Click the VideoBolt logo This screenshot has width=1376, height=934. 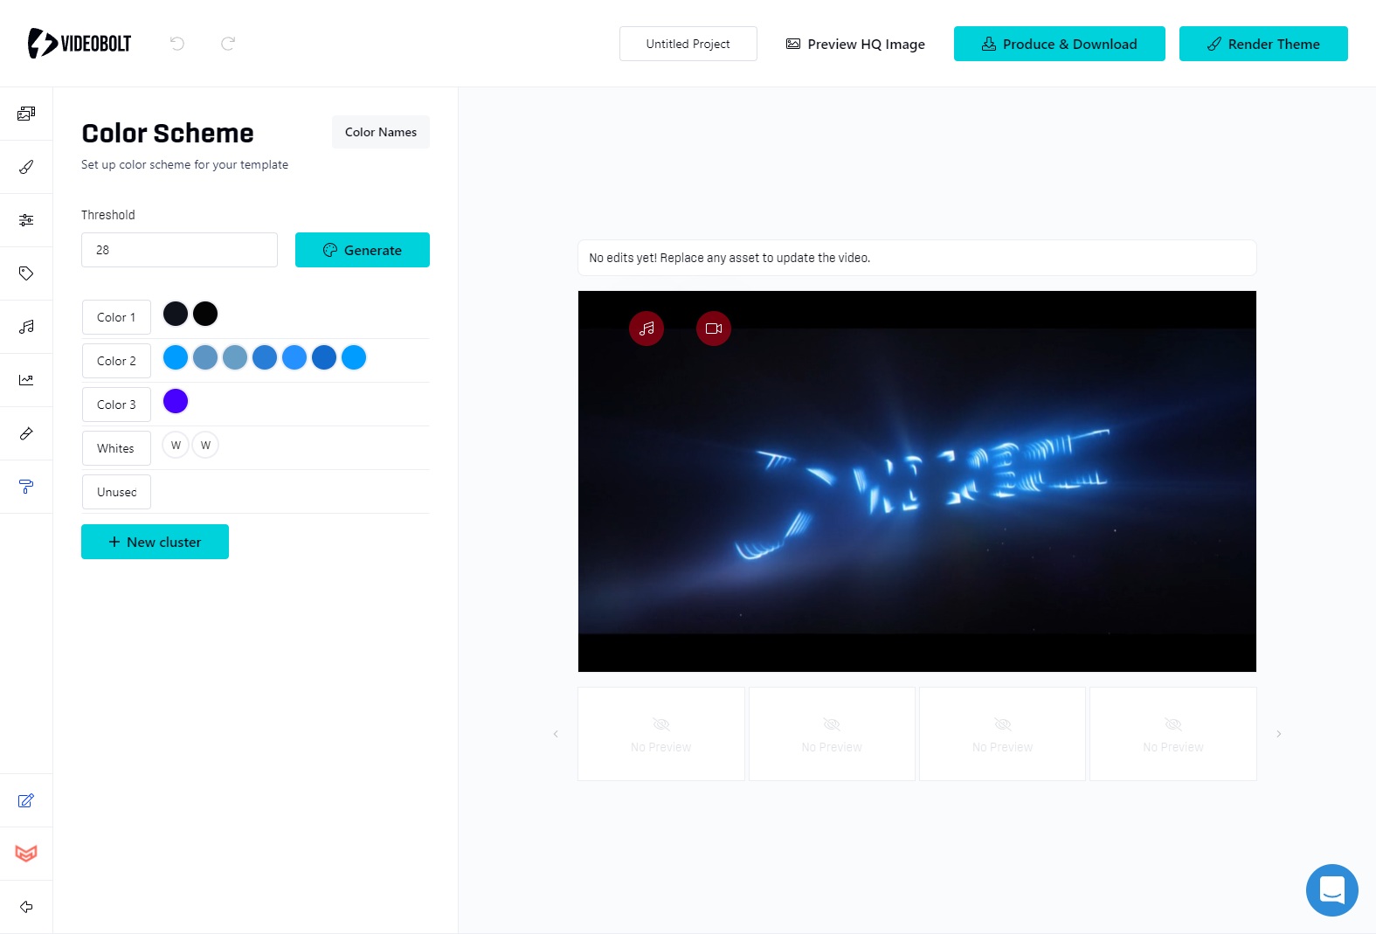tap(80, 43)
